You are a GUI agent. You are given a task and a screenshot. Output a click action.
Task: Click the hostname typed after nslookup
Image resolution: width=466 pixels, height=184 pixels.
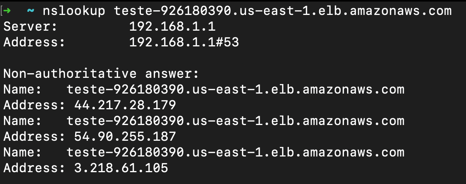coord(283,11)
